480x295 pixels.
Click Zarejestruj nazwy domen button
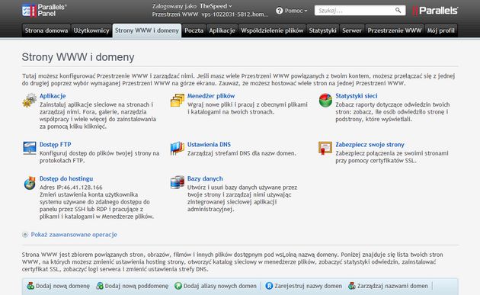click(x=304, y=286)
